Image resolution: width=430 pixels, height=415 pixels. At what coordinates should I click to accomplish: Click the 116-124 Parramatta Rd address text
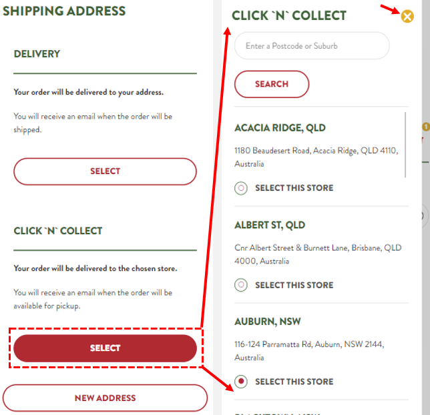pos(309,351)
